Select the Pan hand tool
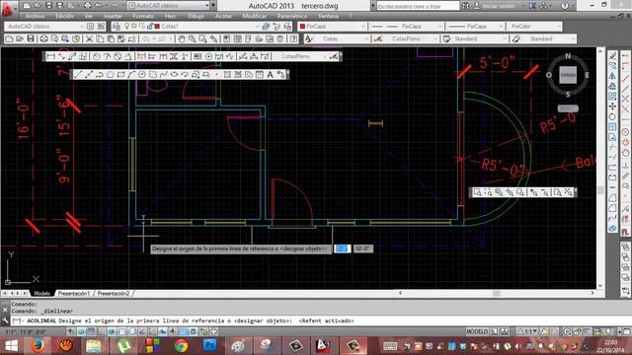 point(182,38)
